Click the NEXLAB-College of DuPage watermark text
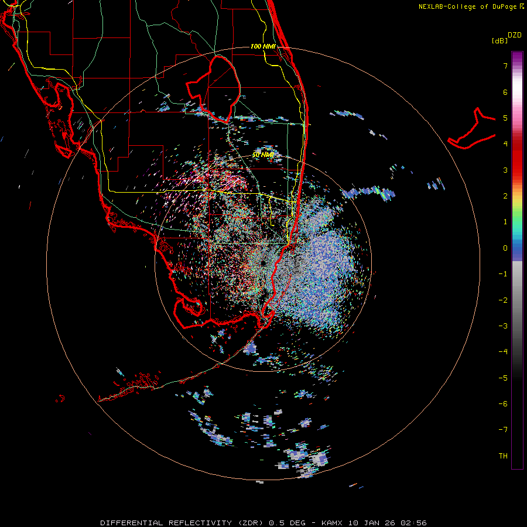The image size is (527, 527). pos(468,6)
